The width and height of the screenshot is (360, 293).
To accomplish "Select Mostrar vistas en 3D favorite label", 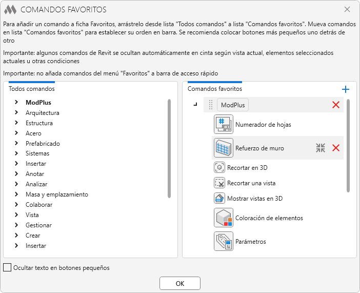I will (x=255, y=198).
